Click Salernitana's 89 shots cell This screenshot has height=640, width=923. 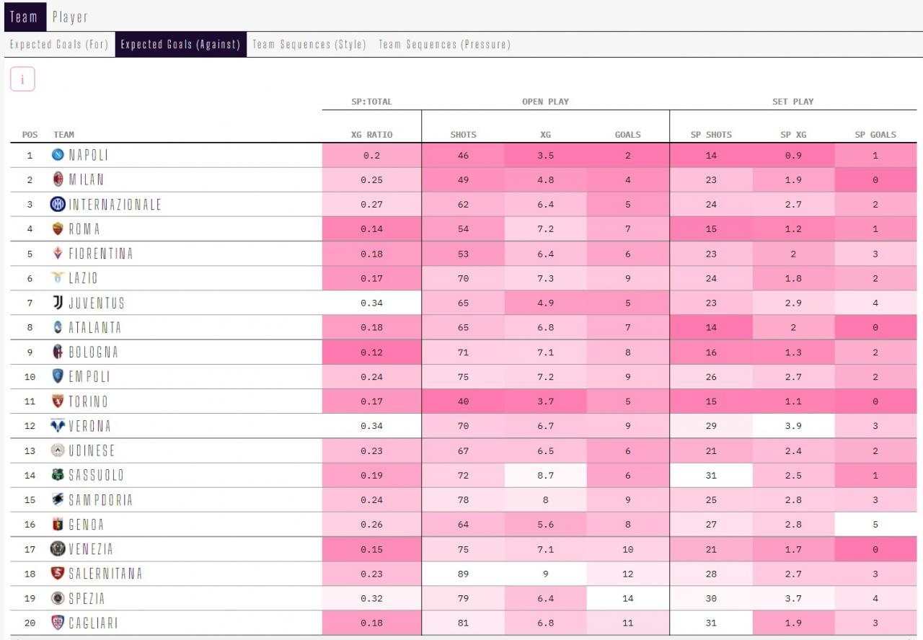point(463,574)
